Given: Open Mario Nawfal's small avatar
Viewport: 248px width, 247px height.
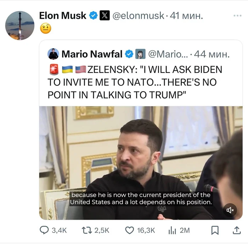Looking at the screenshot, I should 53,54.
